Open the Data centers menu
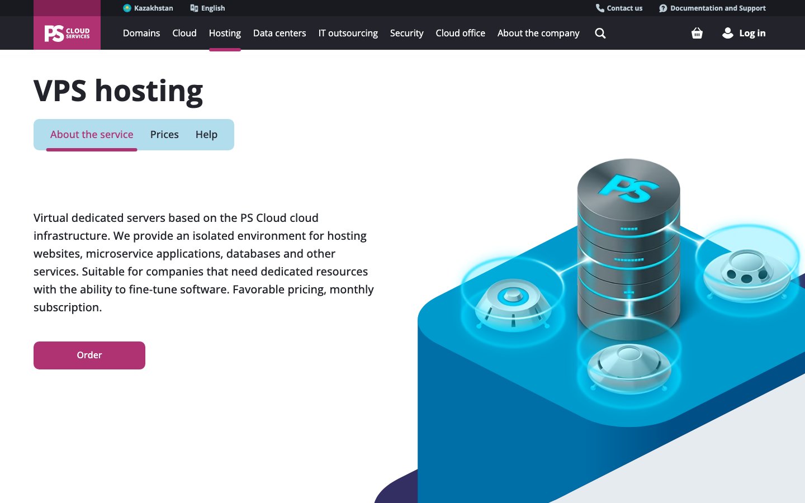805x503 pixels. click(x=280, y=33)
